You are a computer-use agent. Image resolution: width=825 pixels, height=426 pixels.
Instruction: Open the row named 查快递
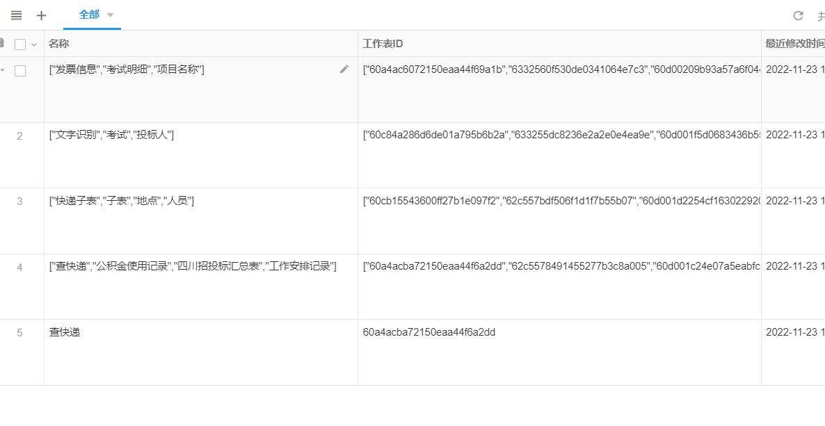coord(65,332)
